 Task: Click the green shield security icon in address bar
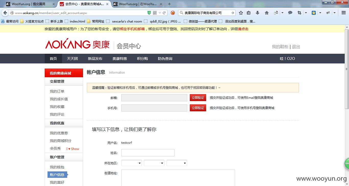[149, 13]
